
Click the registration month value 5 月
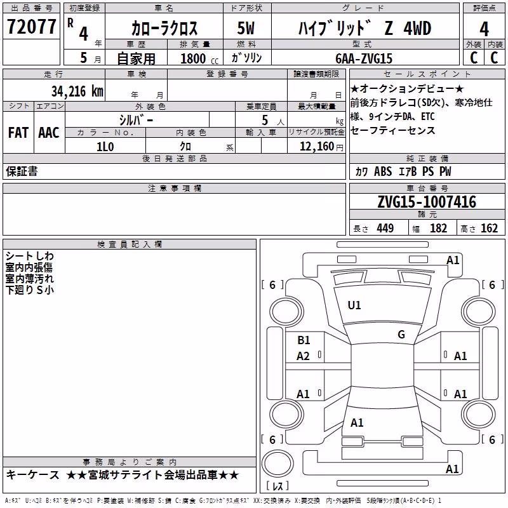(x=90, y=58)
